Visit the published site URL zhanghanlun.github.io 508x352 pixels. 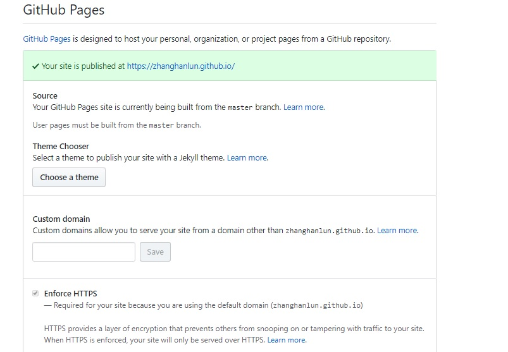[181, 66]
